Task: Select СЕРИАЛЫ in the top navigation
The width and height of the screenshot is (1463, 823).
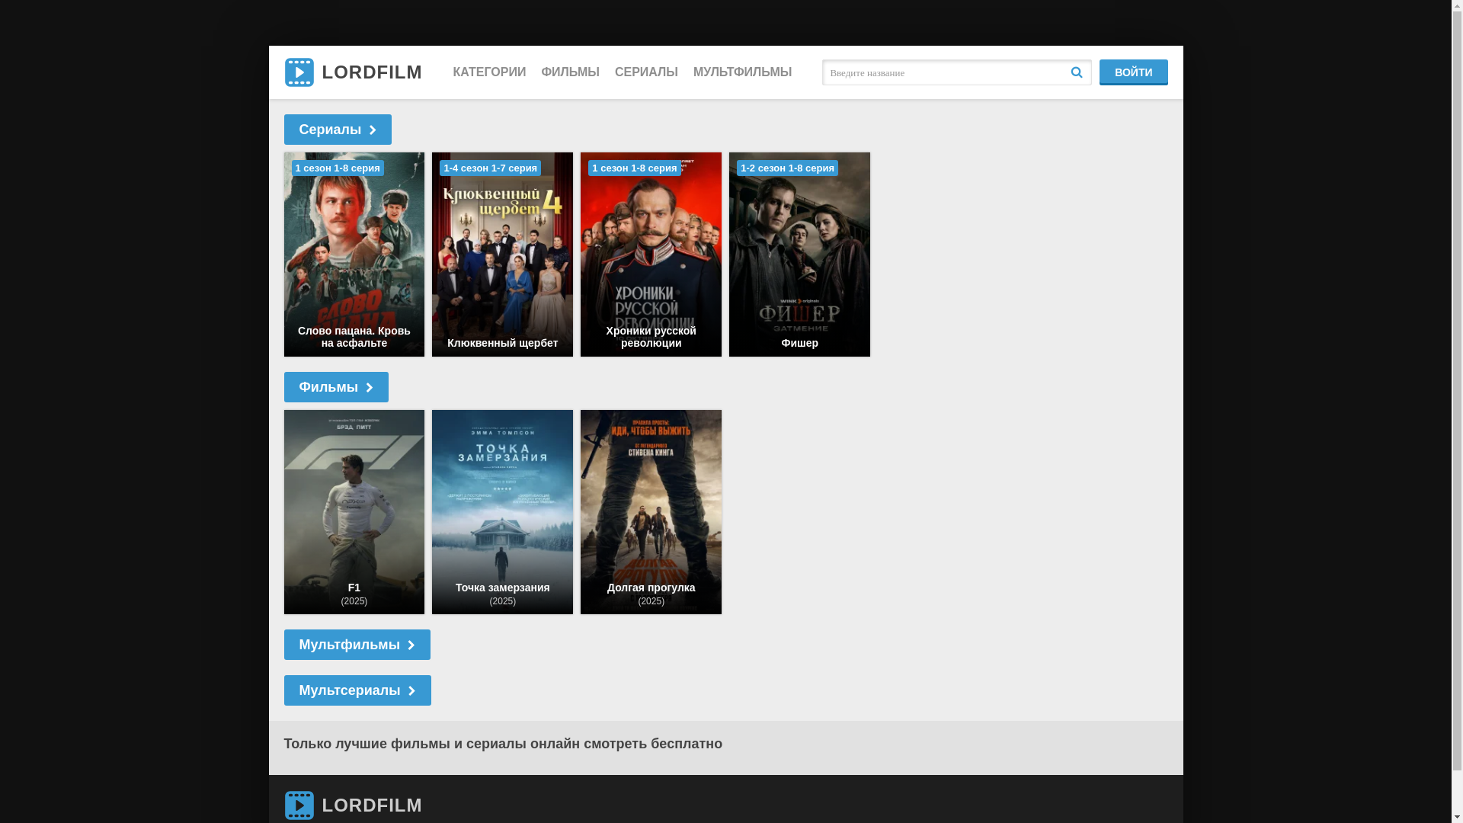Action: tap(646, 72)
